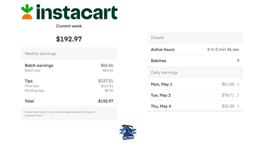
Task: Click the Active hours detail row
Action: [x=195, y=49]
